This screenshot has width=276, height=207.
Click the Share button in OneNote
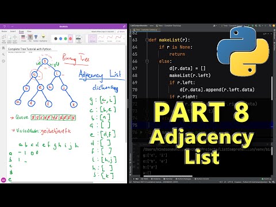pos(121,32)
